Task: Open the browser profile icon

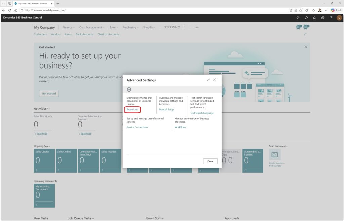Action: point(320,10)
